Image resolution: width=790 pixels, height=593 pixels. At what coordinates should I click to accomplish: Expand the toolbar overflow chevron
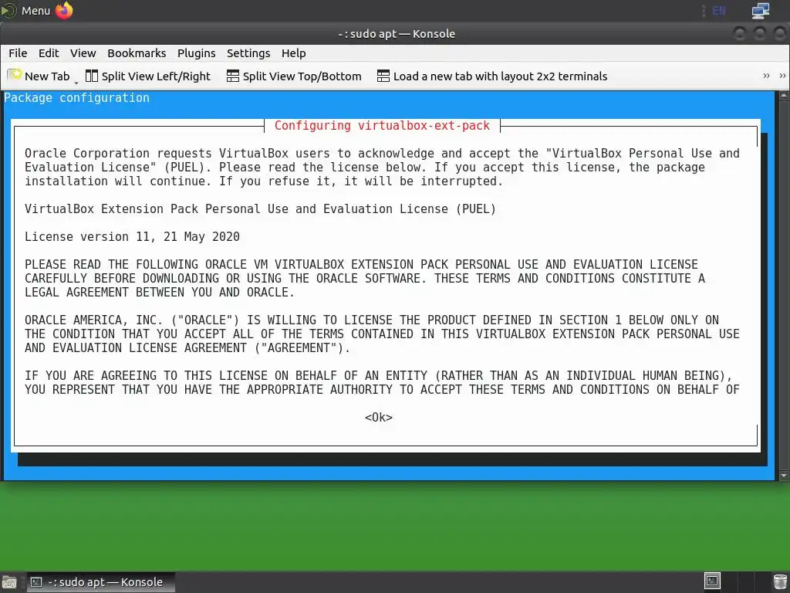(x=766, y=76)
